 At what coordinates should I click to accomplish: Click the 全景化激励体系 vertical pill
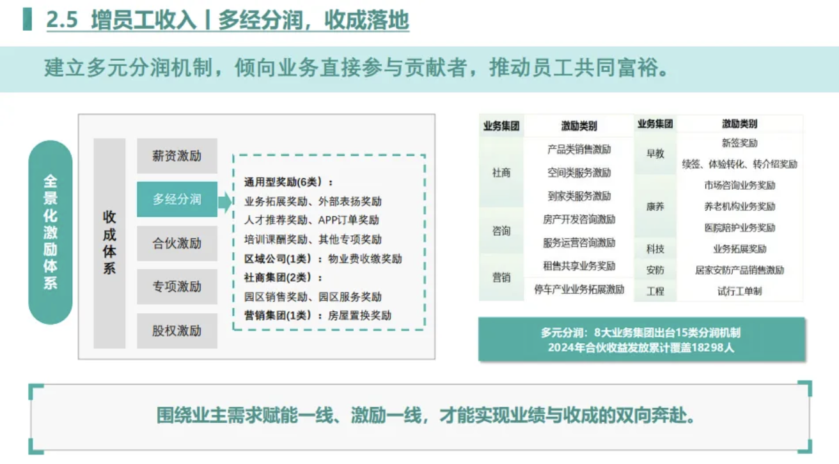[51, 233]
